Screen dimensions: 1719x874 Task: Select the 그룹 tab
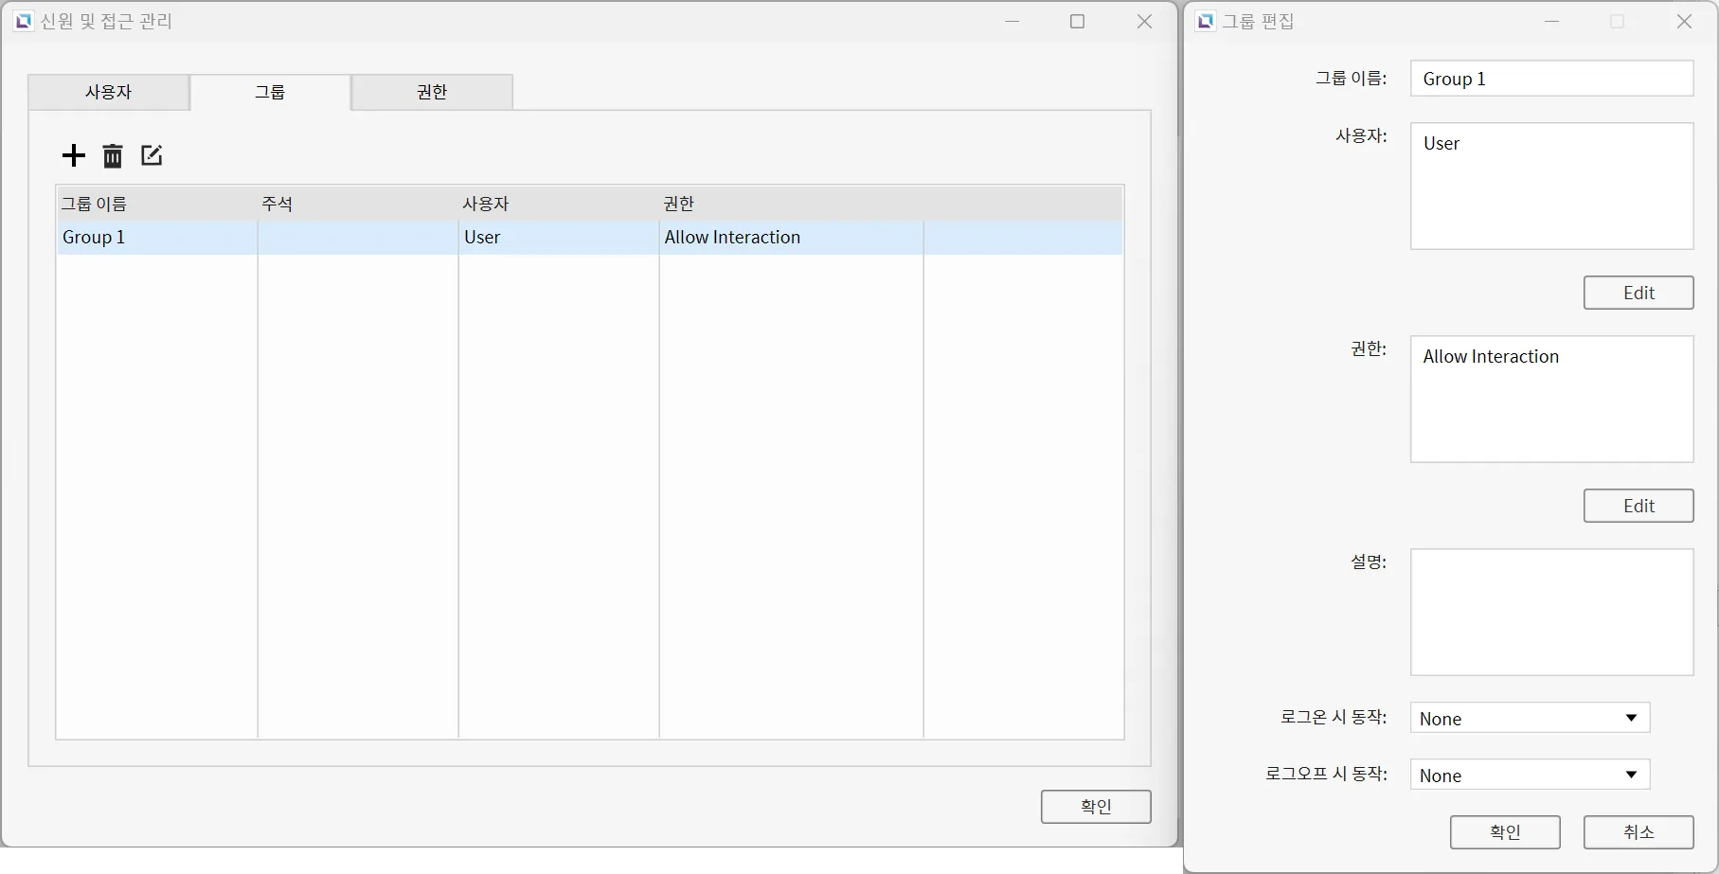[x=270, y=93]
